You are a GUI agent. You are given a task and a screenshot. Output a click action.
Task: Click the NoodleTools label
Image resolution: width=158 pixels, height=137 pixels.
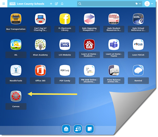[16, 81]
